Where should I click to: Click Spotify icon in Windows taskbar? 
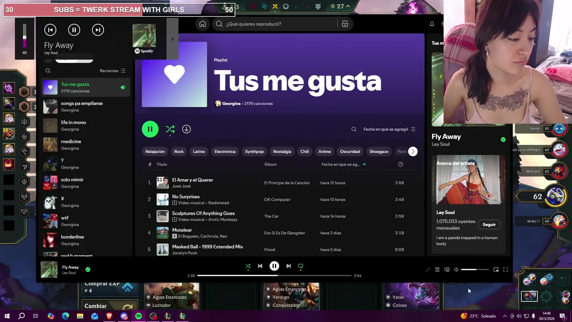point(139,316)
